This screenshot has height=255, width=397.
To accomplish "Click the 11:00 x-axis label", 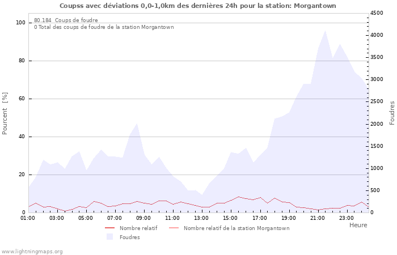I will 172,218.
